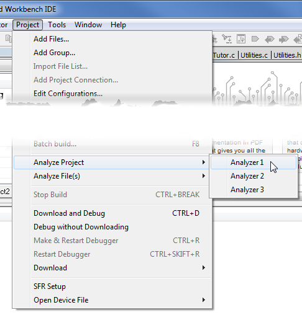Expand the Analyze Project submenu arrow

tap(204, 162)
